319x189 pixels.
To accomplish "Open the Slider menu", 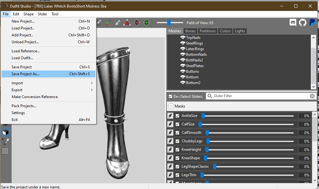I will coord(43,14).
